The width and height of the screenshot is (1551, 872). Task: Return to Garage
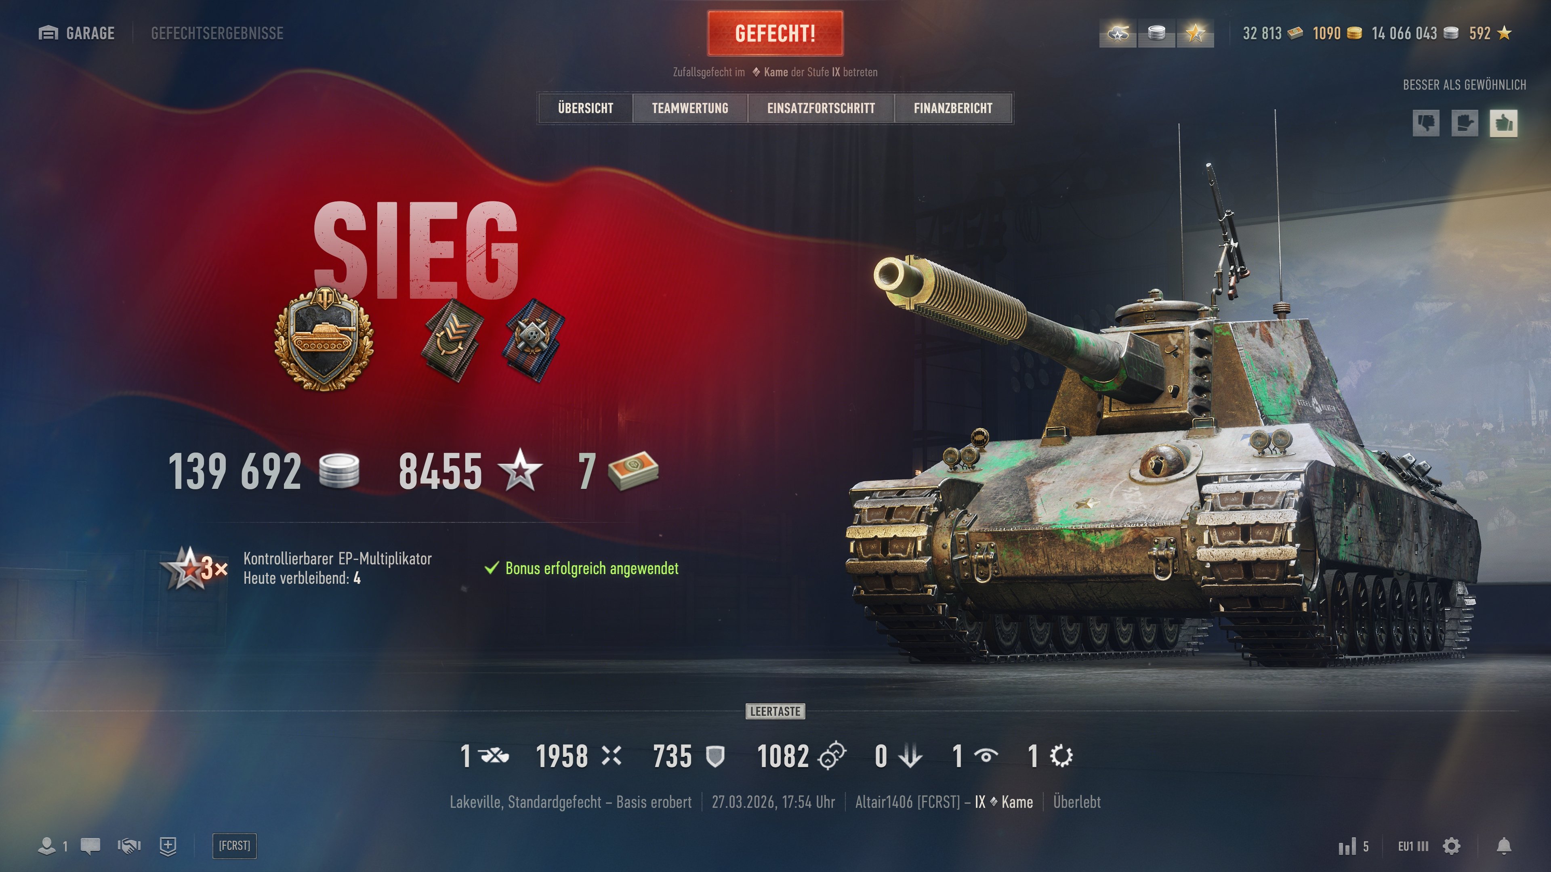pos(76,33)
